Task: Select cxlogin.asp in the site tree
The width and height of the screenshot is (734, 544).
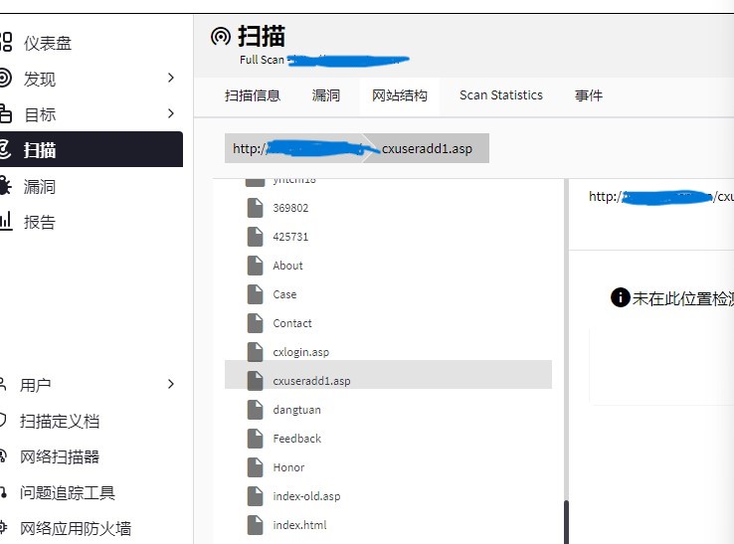Action: [301, 352]
